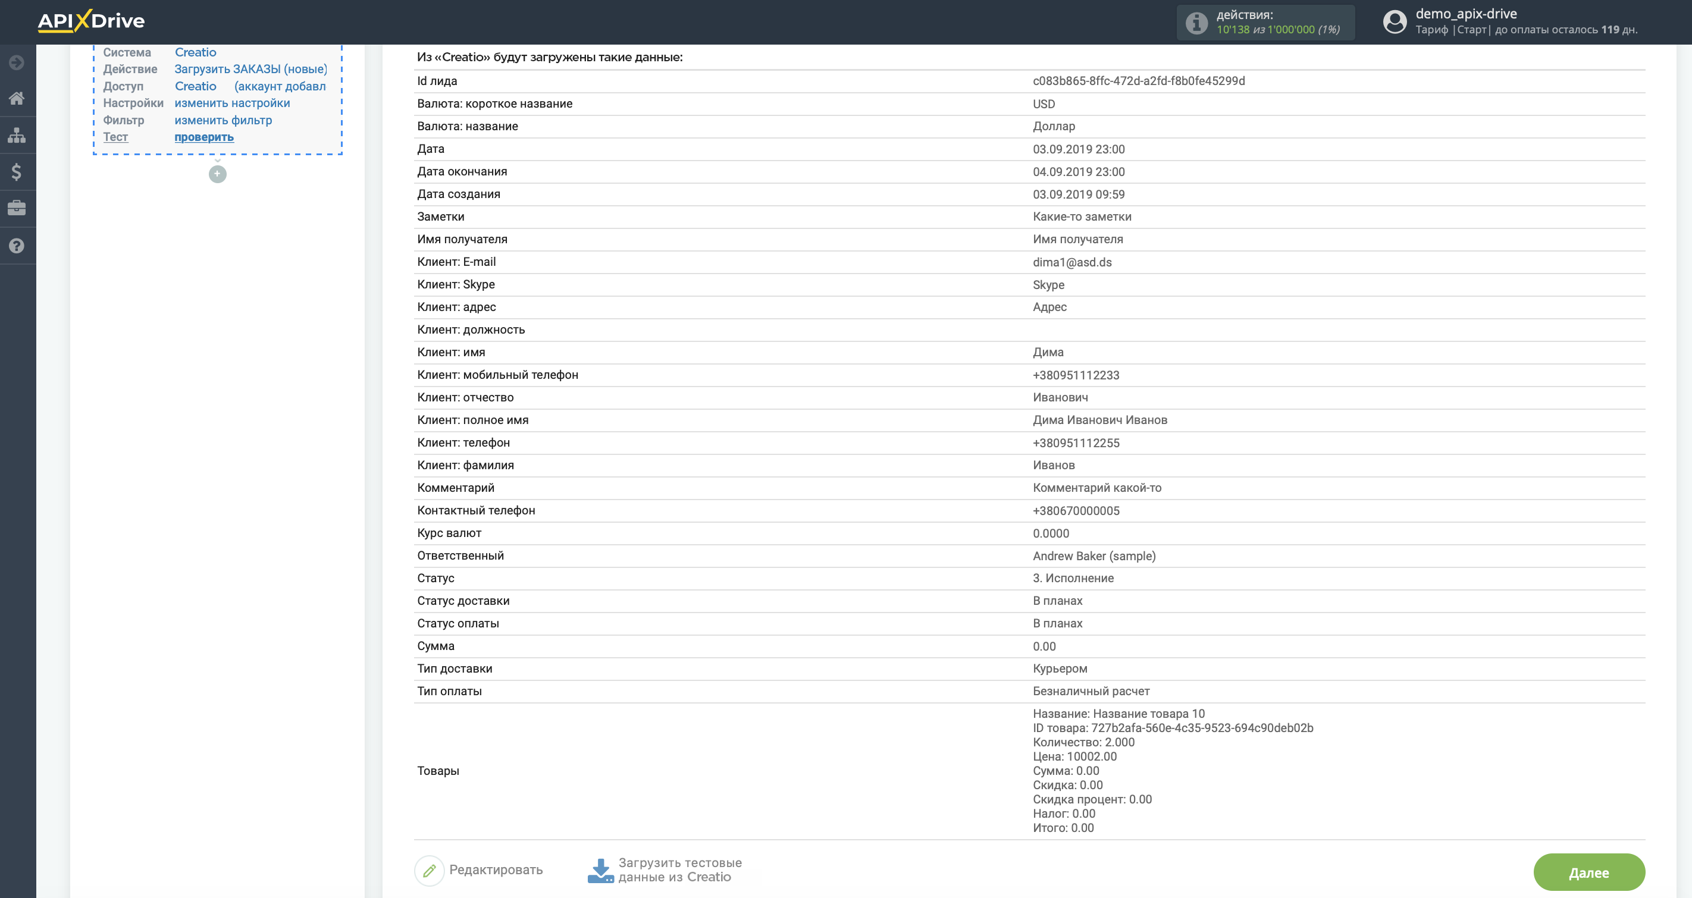Viewport: 1692px width, 898px height.
Task: Click the Статус доставки row label
Action: [463, 601]
